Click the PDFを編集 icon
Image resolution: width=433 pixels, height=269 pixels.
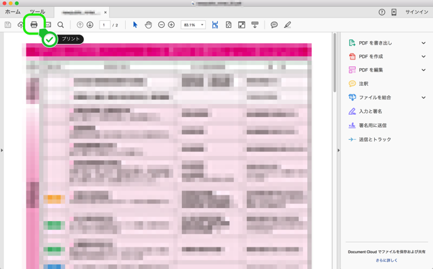[x=352, y=70]
